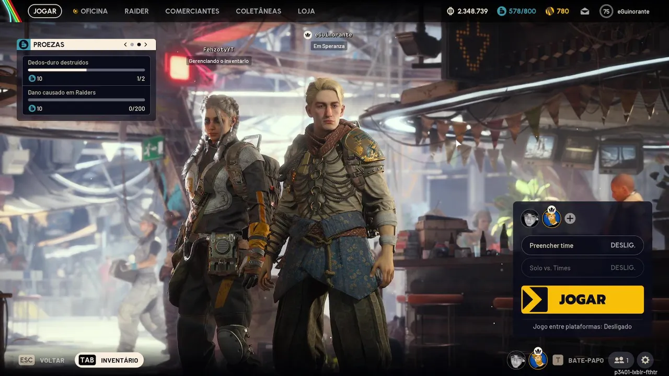Toggle Solo vs. Times option
669x376 pixels.
coord(582,268)
